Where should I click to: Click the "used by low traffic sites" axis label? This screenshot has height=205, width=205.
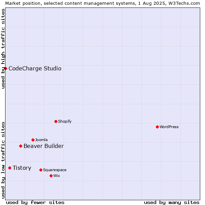point(3,160)
